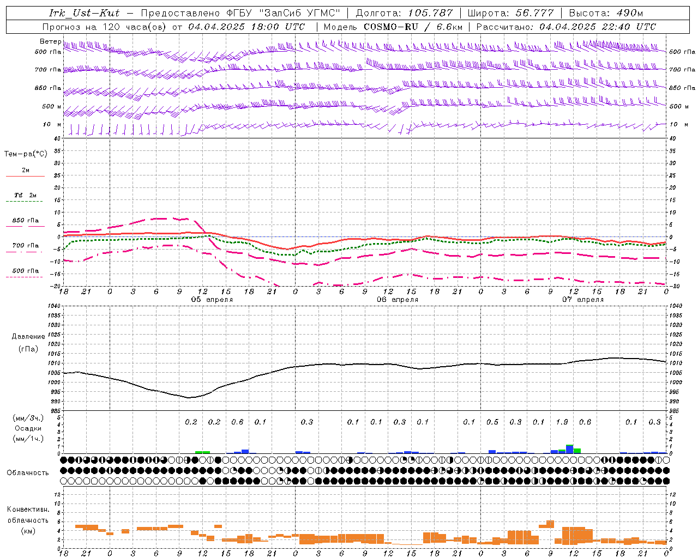
Task: Click the Ветер label at top left
Action: (50, 41)
